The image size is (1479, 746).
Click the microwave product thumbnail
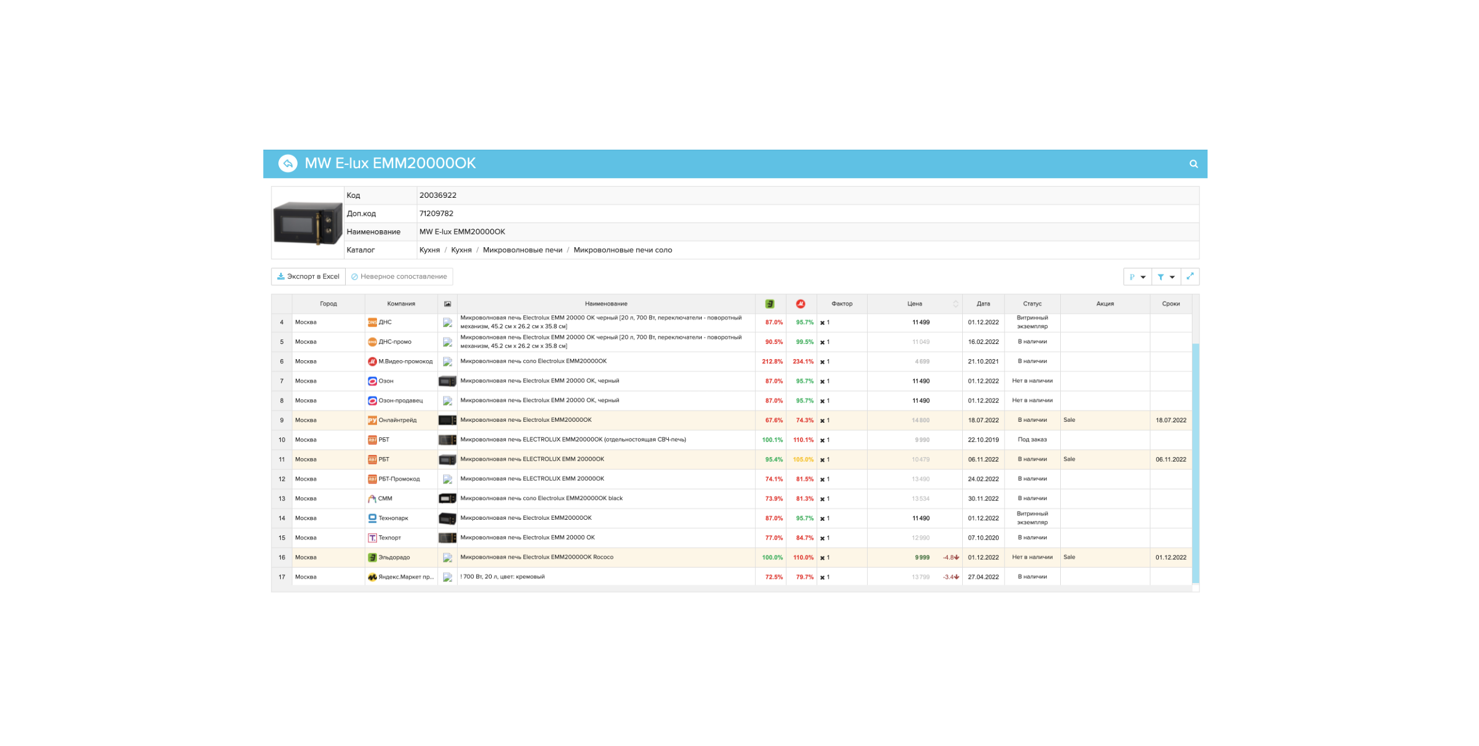(x=307, y=223)
